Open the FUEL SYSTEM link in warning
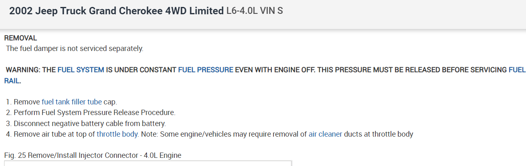 coord(81,70)
